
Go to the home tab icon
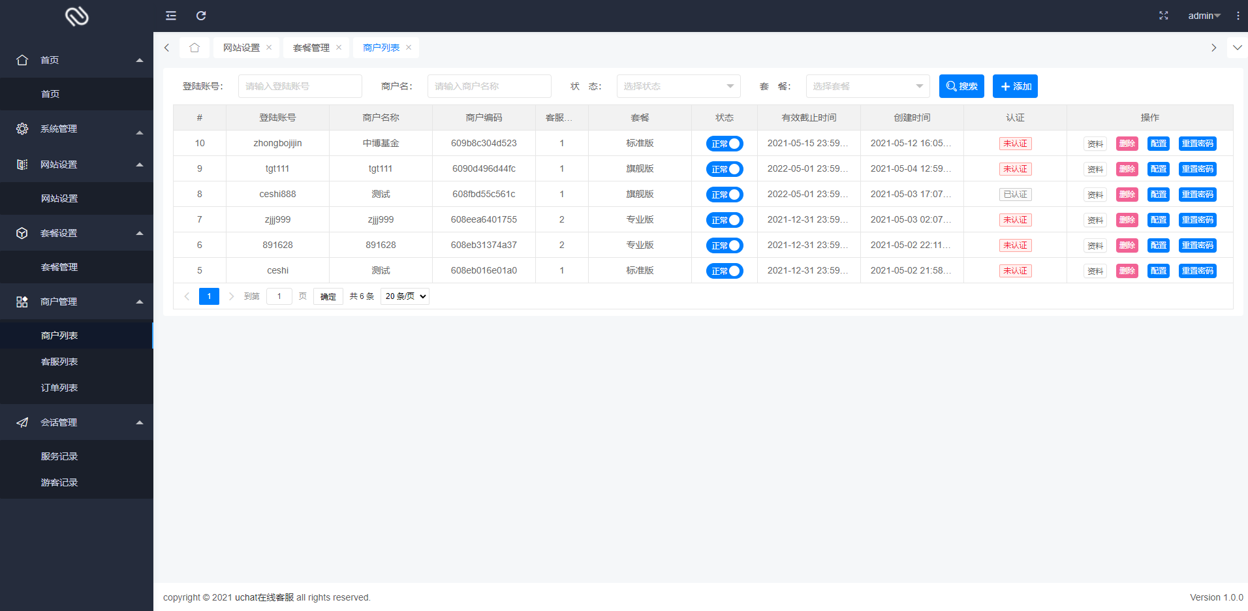(195, 48)
